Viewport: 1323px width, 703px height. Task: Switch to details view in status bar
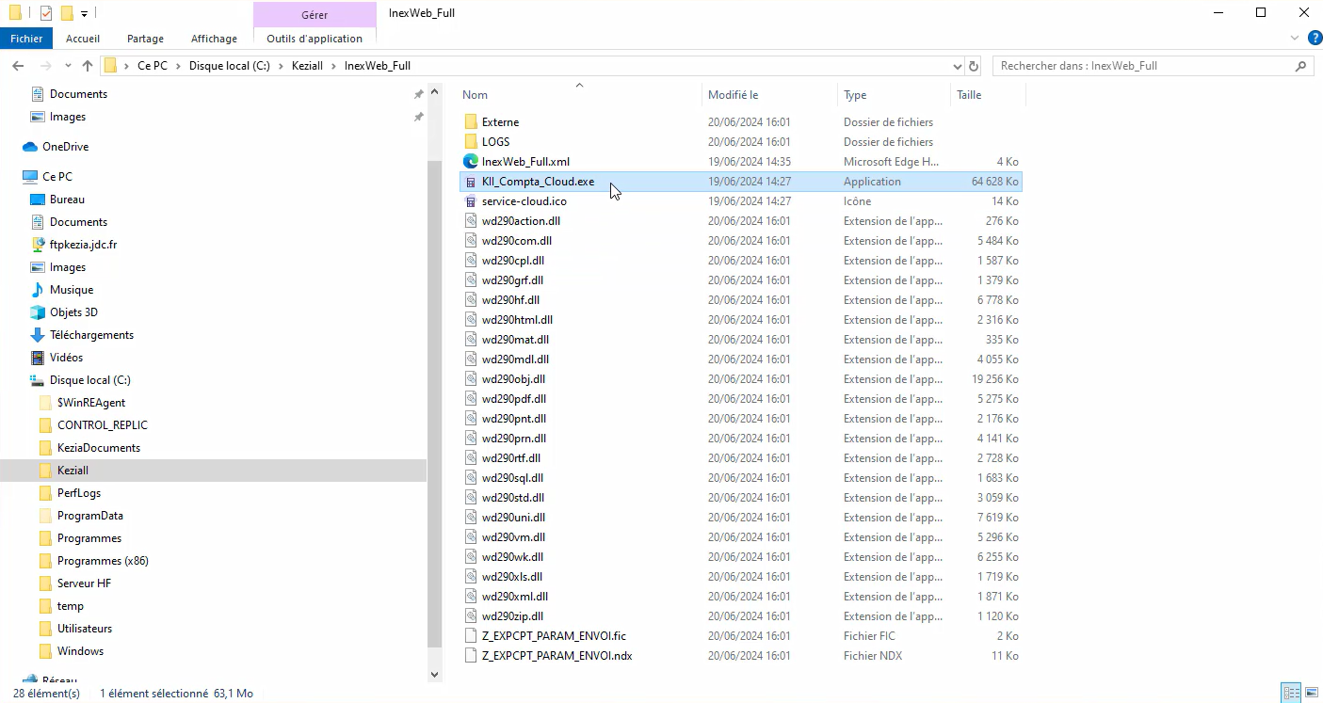click(1291, 693)
